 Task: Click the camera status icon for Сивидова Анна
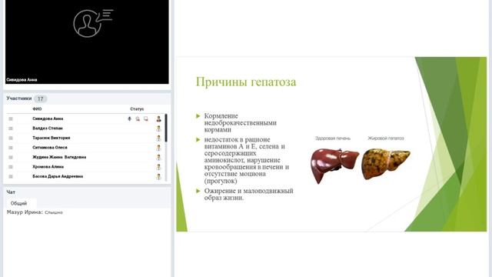click(138, 118)
